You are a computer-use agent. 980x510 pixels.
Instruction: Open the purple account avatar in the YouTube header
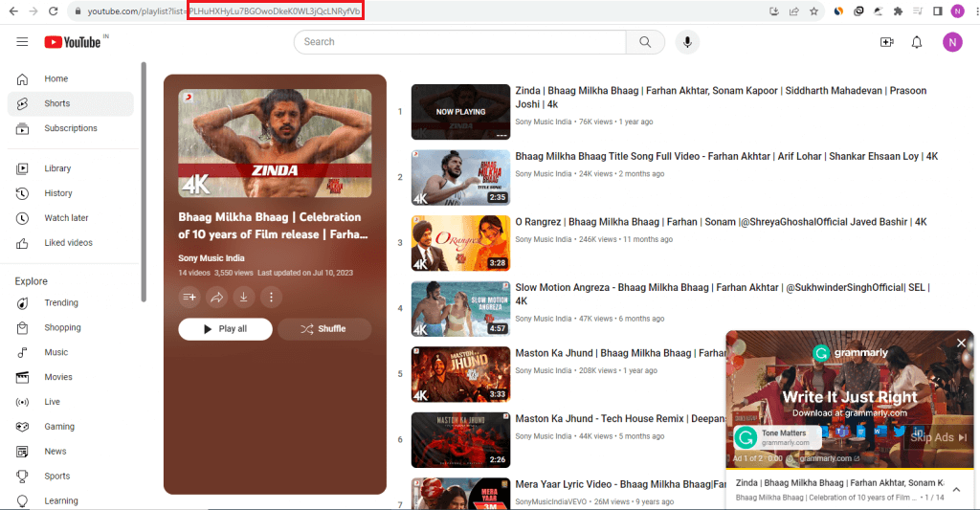click(952, 42)
